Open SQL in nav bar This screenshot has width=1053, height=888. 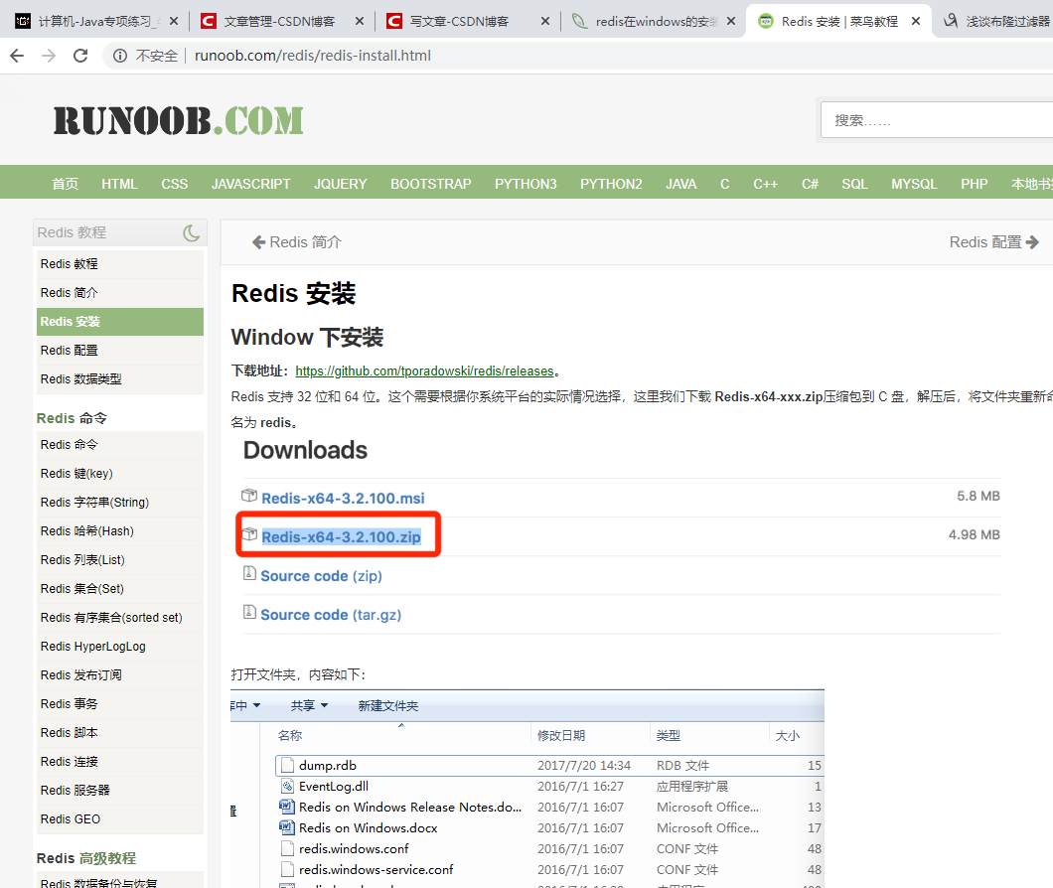pos(855,184)
